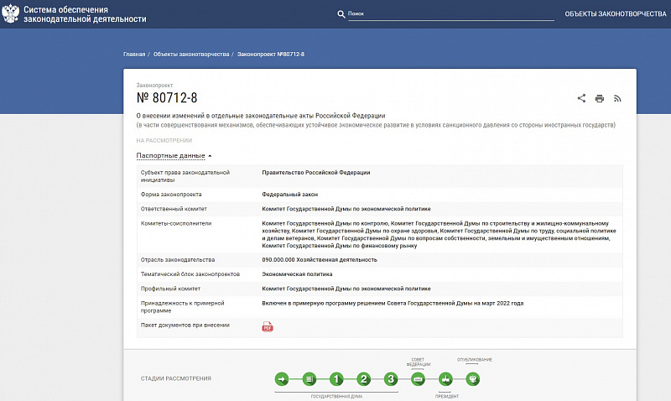Select the bill submission arrow stage icon
Screen dimensions: 671x401
(282, 378)
